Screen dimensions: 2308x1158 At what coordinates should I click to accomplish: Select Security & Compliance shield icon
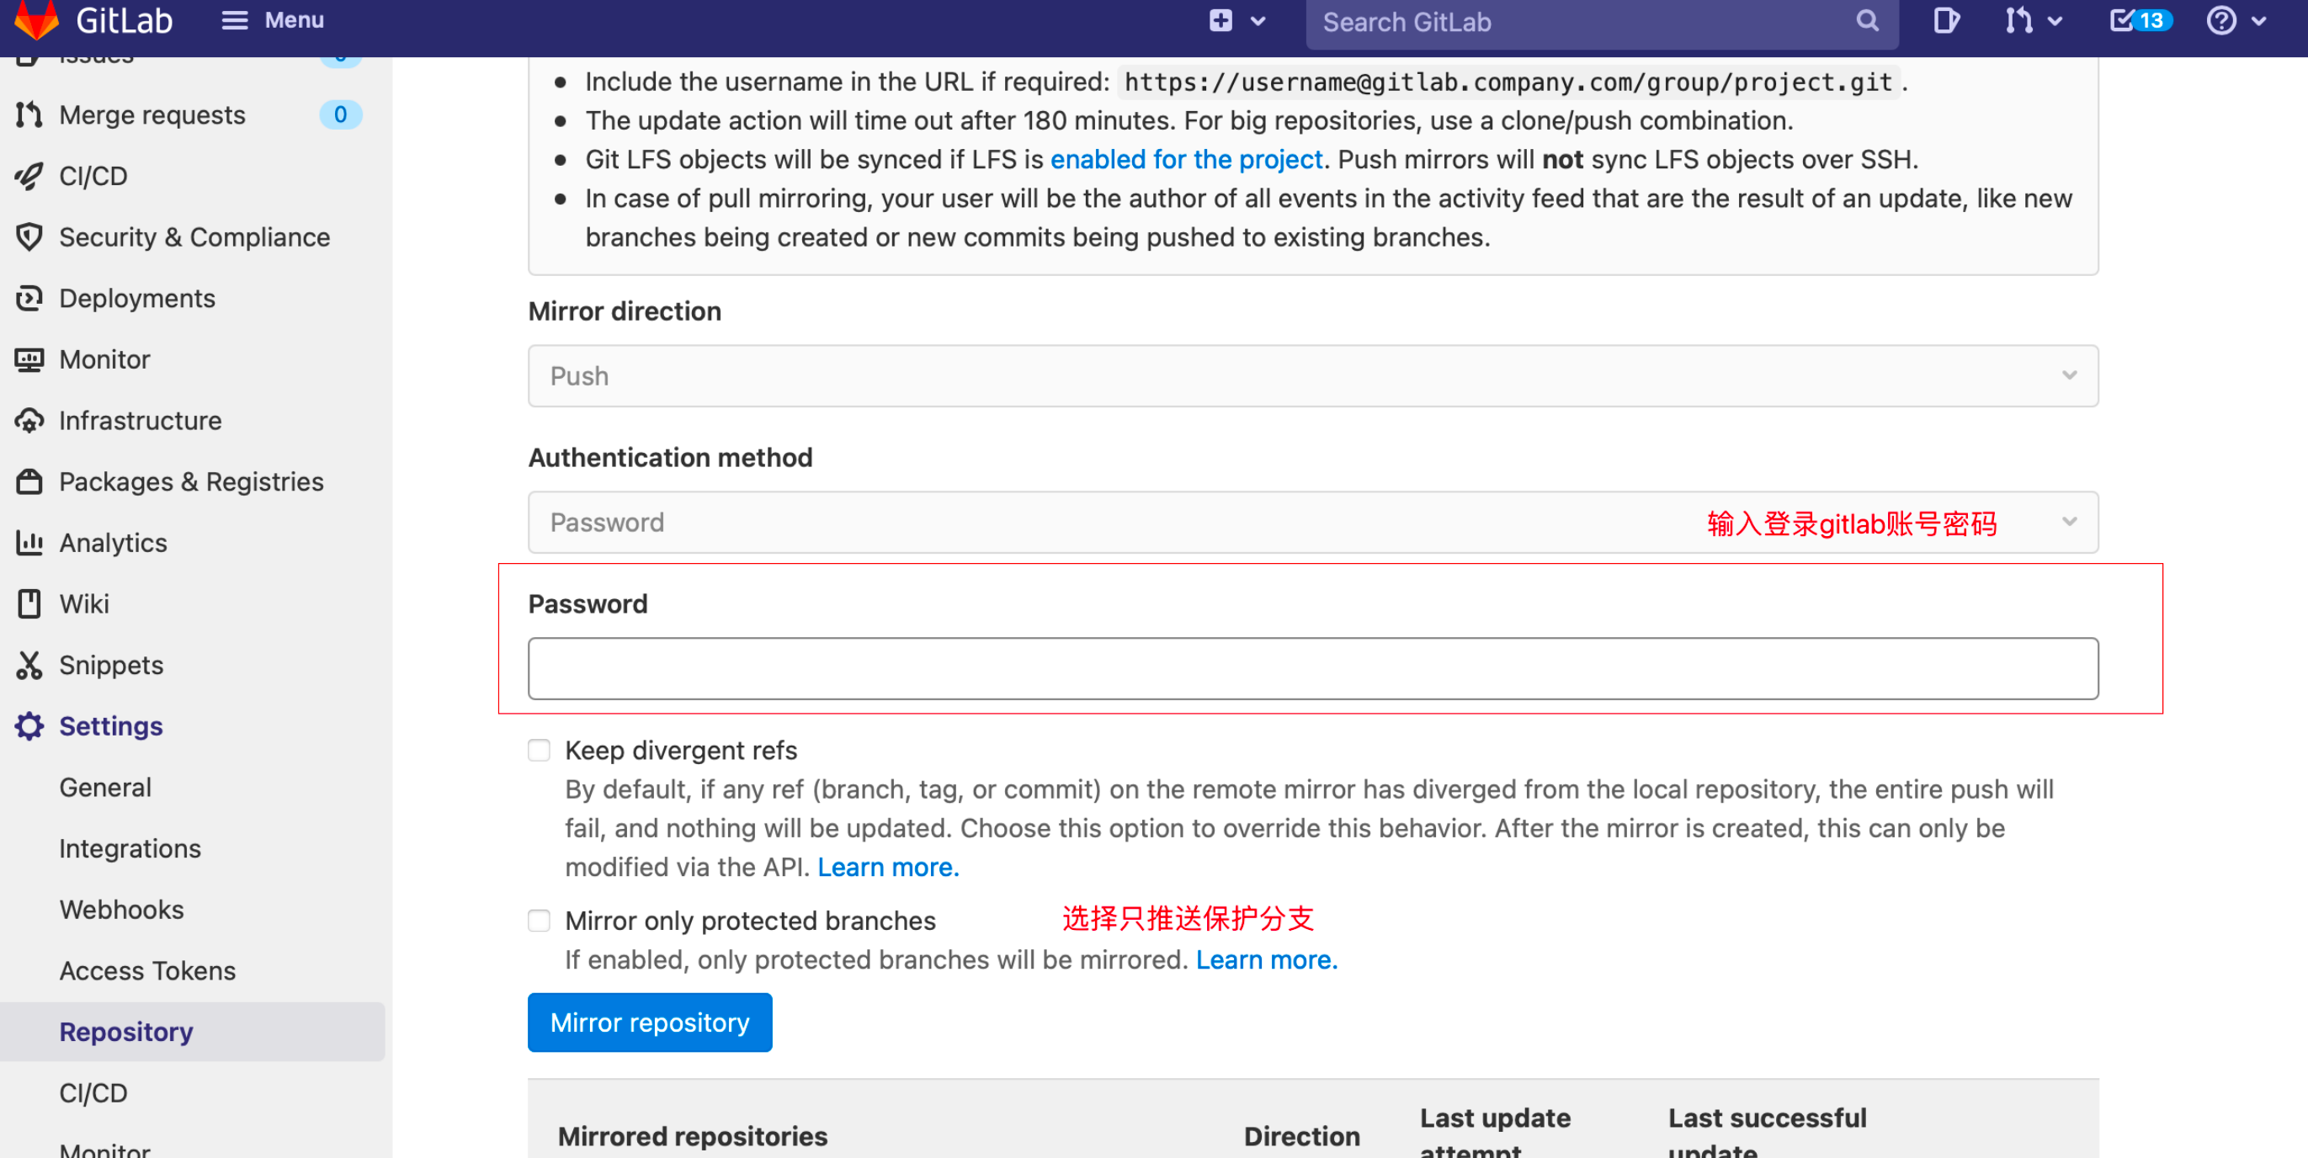29,236
